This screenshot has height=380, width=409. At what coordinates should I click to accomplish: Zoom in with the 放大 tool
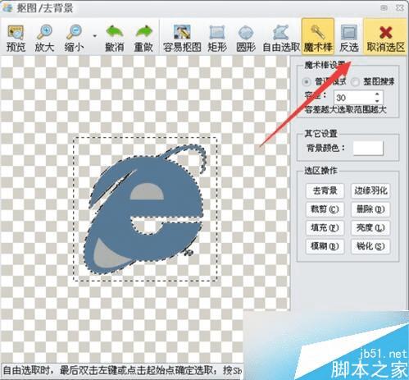click(x=44, y=38)
